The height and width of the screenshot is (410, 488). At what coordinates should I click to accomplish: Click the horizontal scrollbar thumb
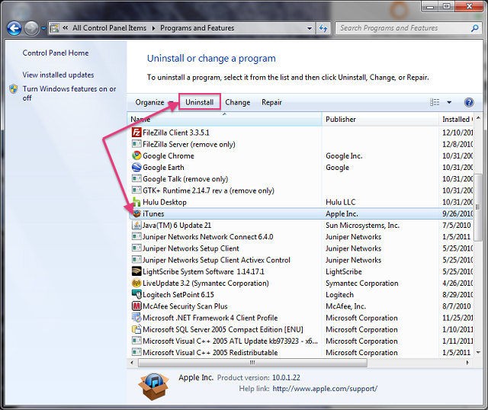point(252,363)
